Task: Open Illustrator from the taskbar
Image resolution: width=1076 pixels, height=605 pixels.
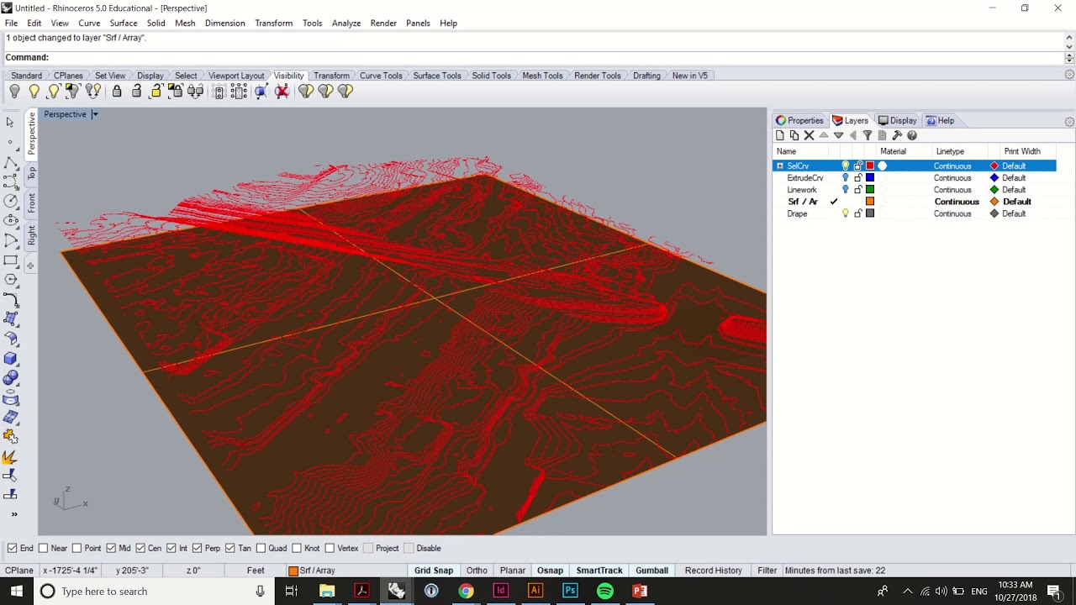Action: coord(535,591)
